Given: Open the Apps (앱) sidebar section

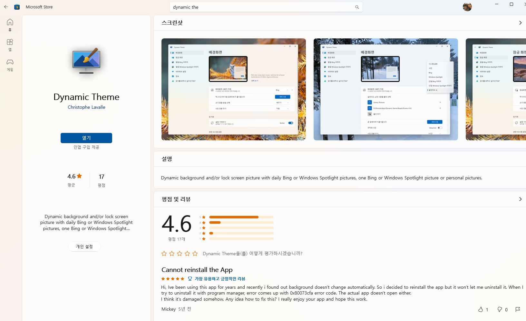Looking at the screenshot, I should pyautogui.click(x=10, y=45).
